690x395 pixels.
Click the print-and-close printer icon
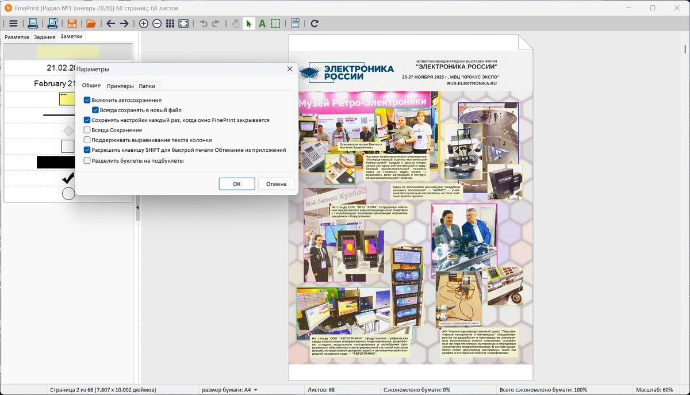(52, 24)
